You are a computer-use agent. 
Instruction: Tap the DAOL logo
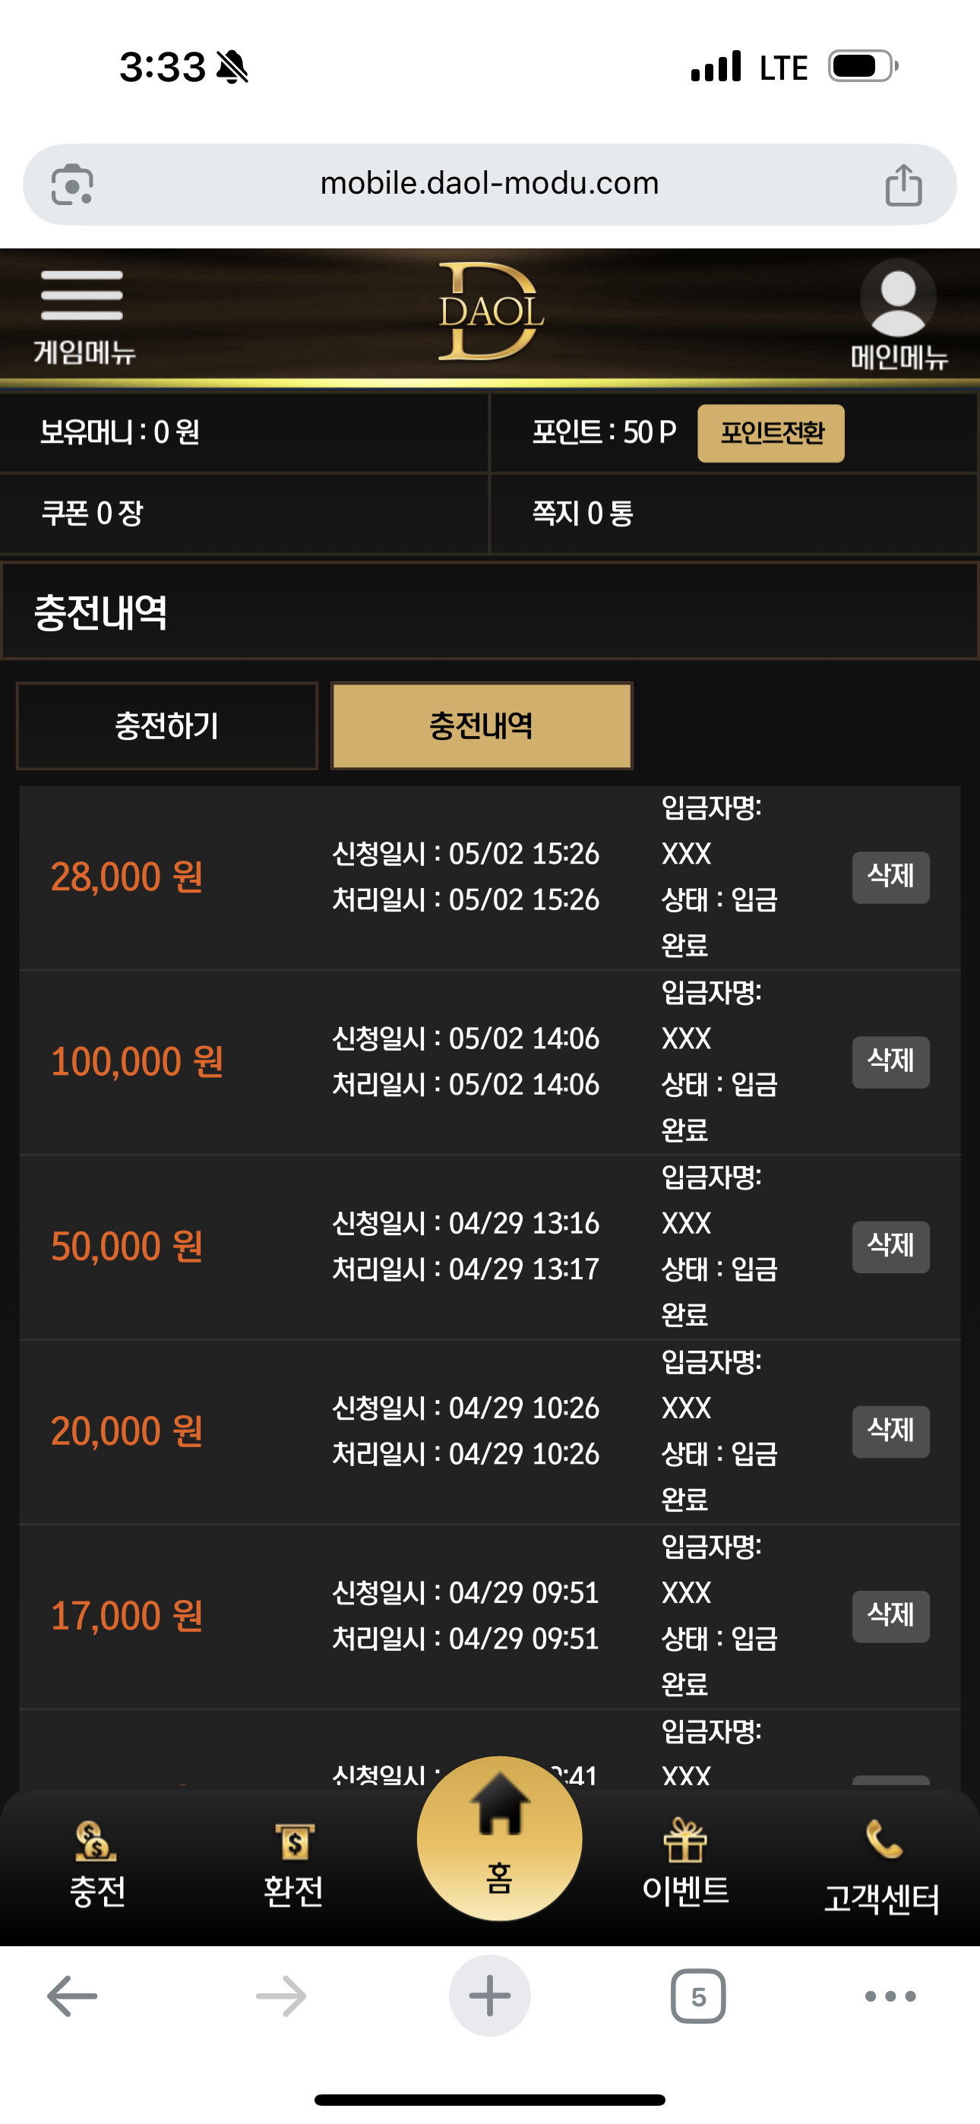click(490, 311)
